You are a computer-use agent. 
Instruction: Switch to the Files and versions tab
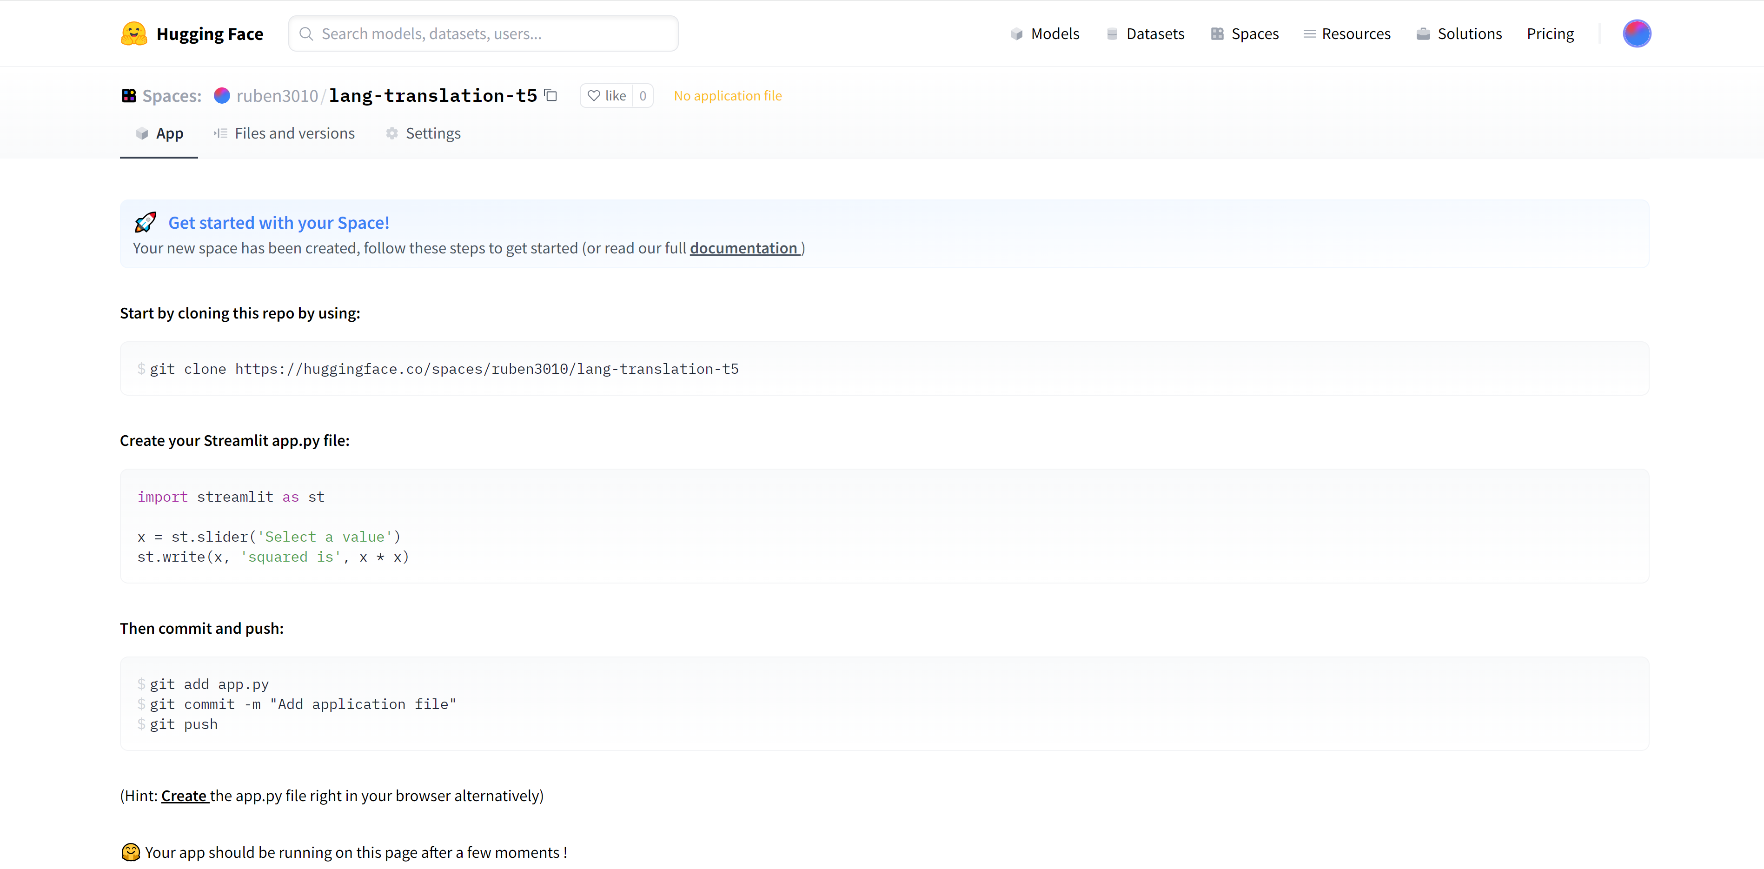pos(284,133)
